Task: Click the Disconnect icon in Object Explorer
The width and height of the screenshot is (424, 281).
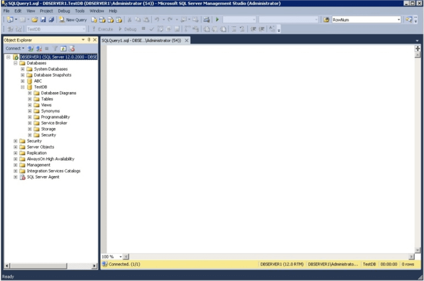Action: [x=39, y=49]
